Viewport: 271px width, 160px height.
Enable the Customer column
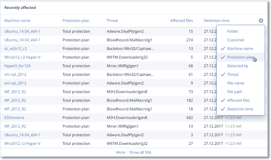point(235,40)
